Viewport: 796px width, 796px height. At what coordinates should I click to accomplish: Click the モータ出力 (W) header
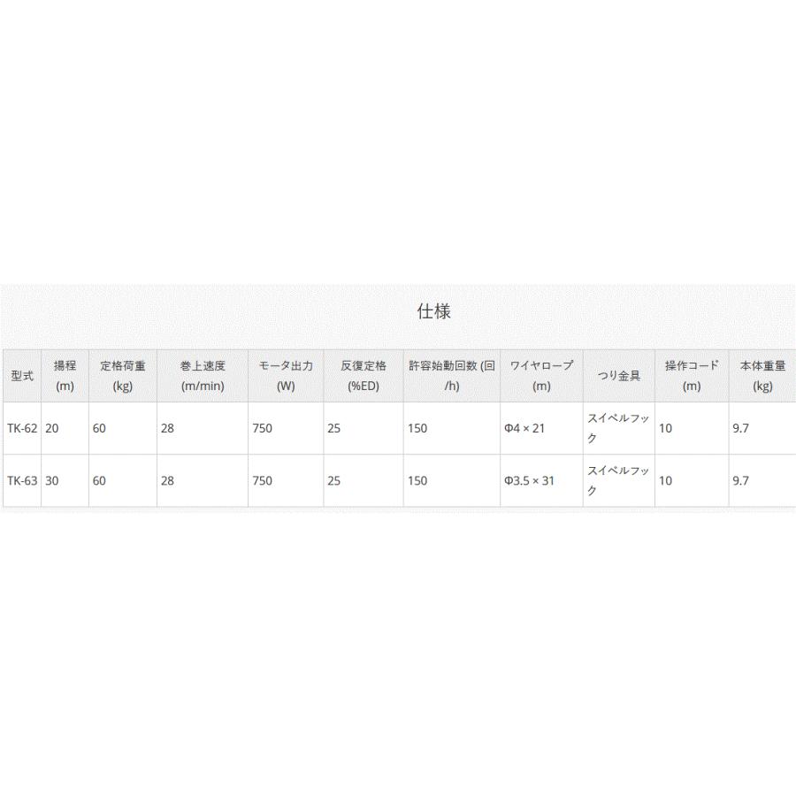tap(286, 376)
